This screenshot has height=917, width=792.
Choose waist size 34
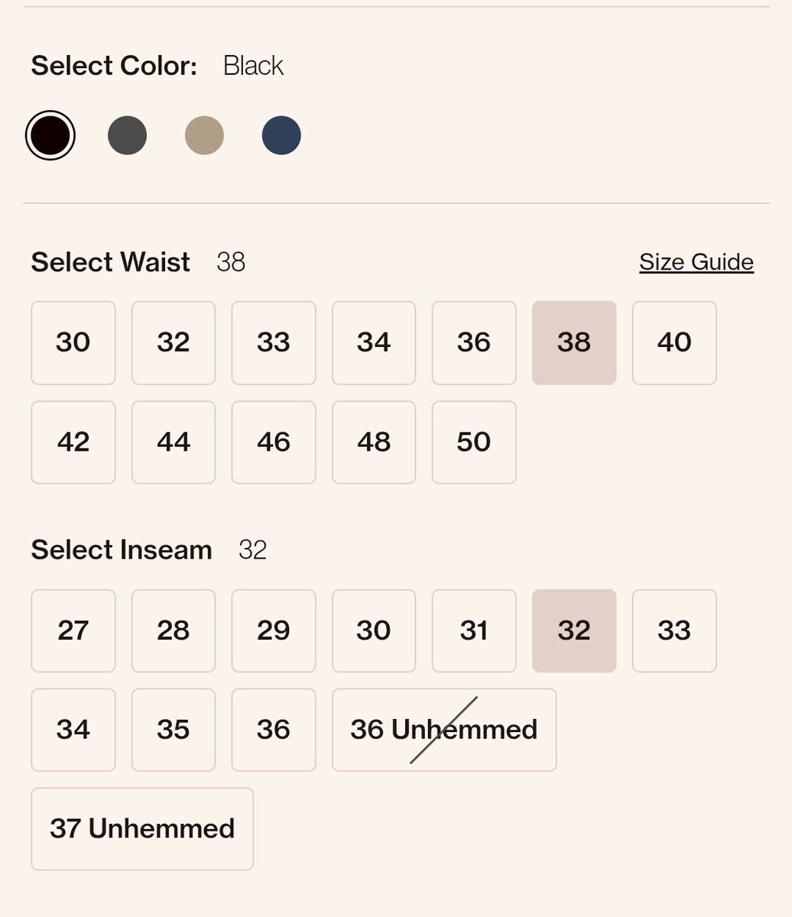pyautogui.click(x=374, y=342)
